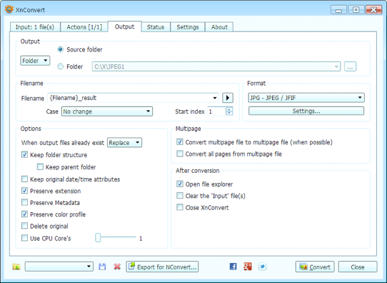Share on Facebook icon
The image size is (387, 283).
(233, 267)
